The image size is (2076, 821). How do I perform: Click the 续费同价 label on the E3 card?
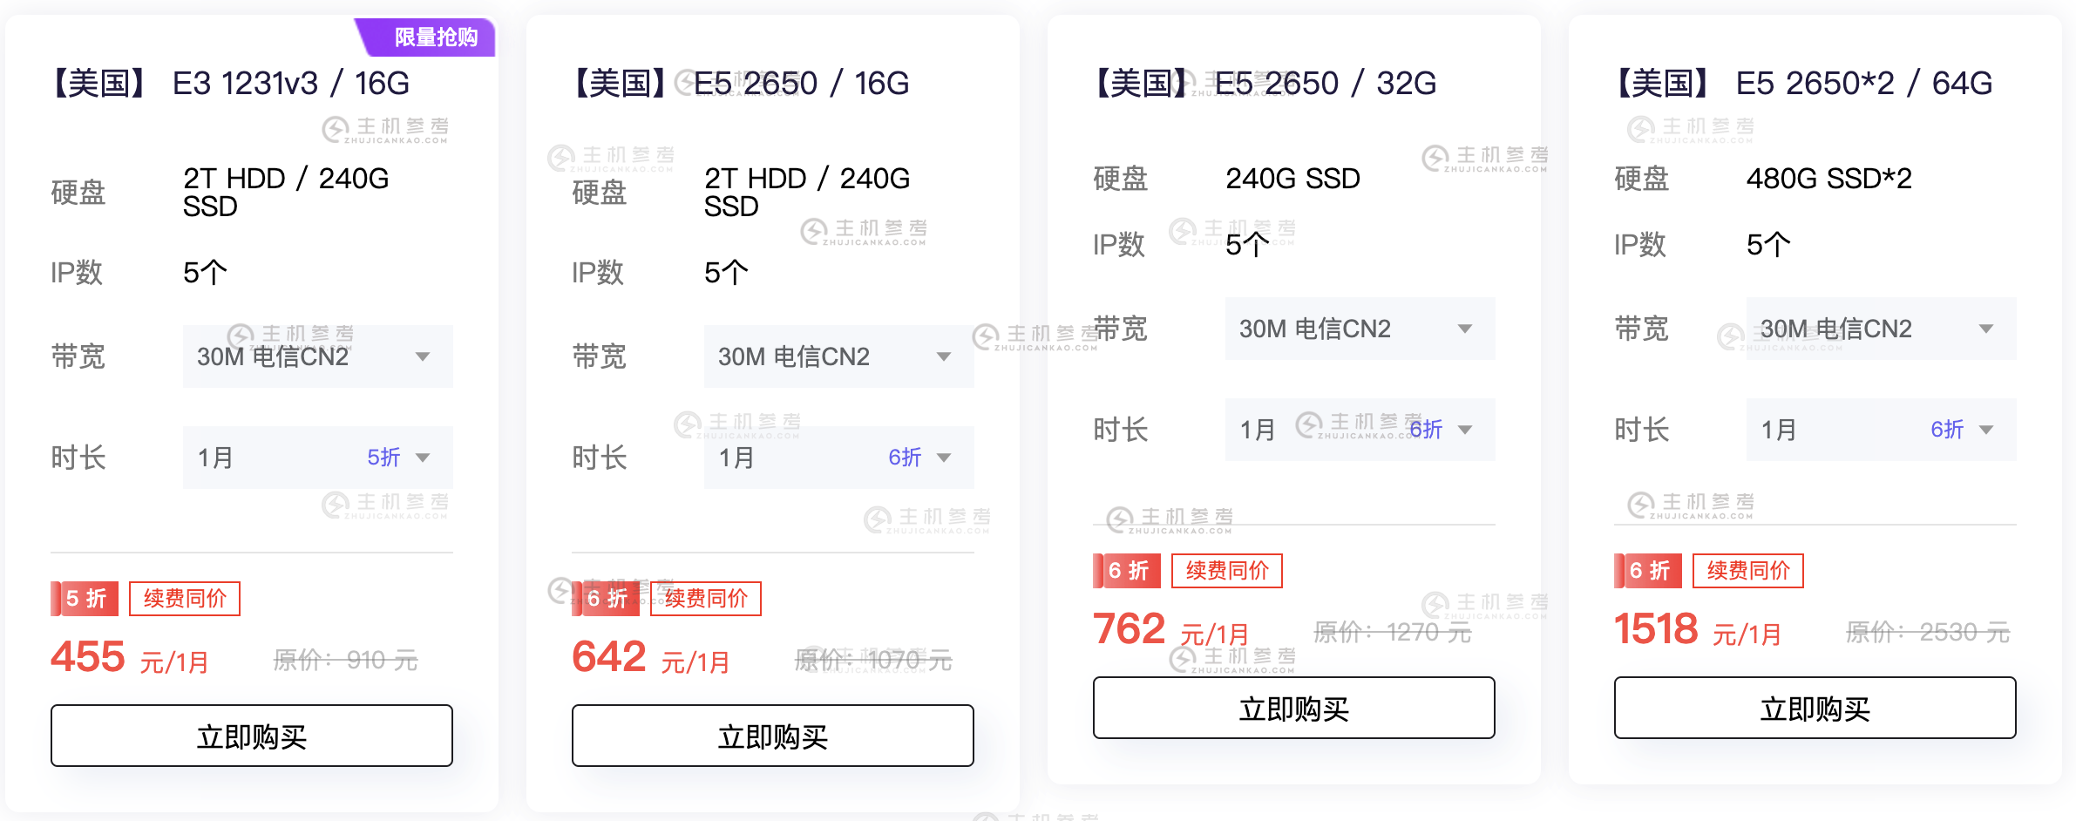pos(184,598)
